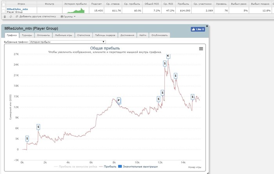Screen dimensions: 274x174
Task: Open the chart hamburger menu
Action: pos(201,49)
